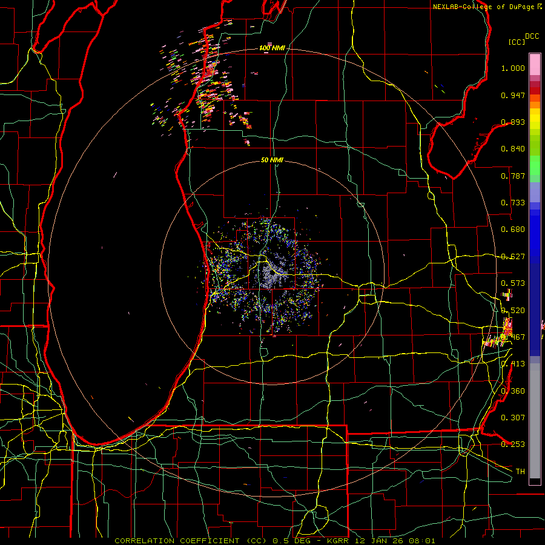Click the Correlation Coefficient caption at bottom
This screenshot has height=545, width=545.
pyautogui.click(x=274, y=541)
